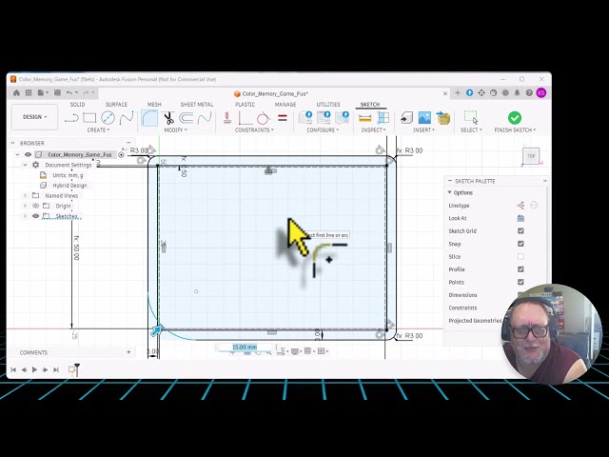
Task: Collapse the Options section in Sketch Palette
Action: pos(449,192)
